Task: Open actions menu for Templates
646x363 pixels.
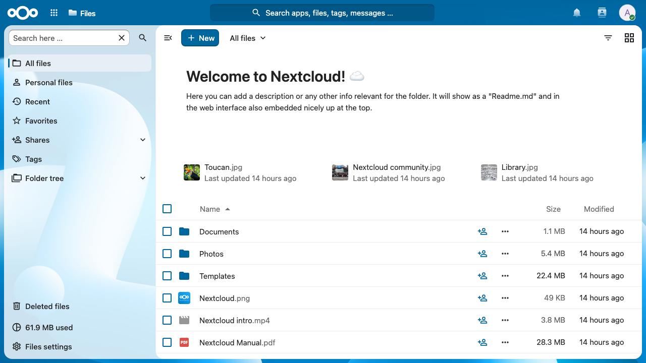Action: point(505,276)
